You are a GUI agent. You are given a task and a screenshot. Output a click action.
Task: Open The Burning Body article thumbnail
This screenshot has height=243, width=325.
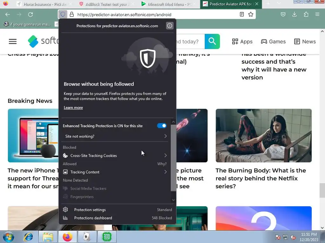264,135
